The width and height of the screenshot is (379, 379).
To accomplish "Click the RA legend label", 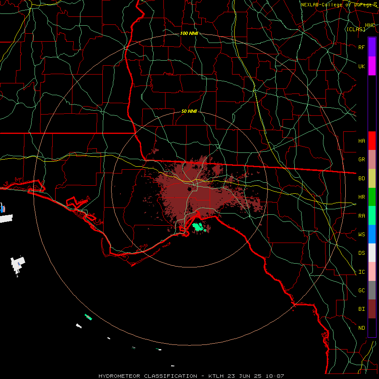I will pos(361,216).
